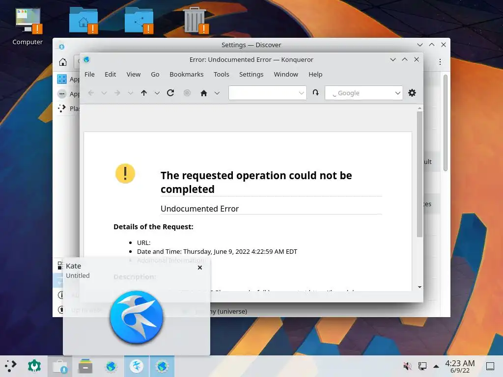Click the muted volume tray icon

(407, 366)
